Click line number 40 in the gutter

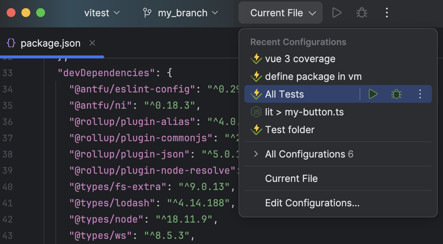[7, 187]
